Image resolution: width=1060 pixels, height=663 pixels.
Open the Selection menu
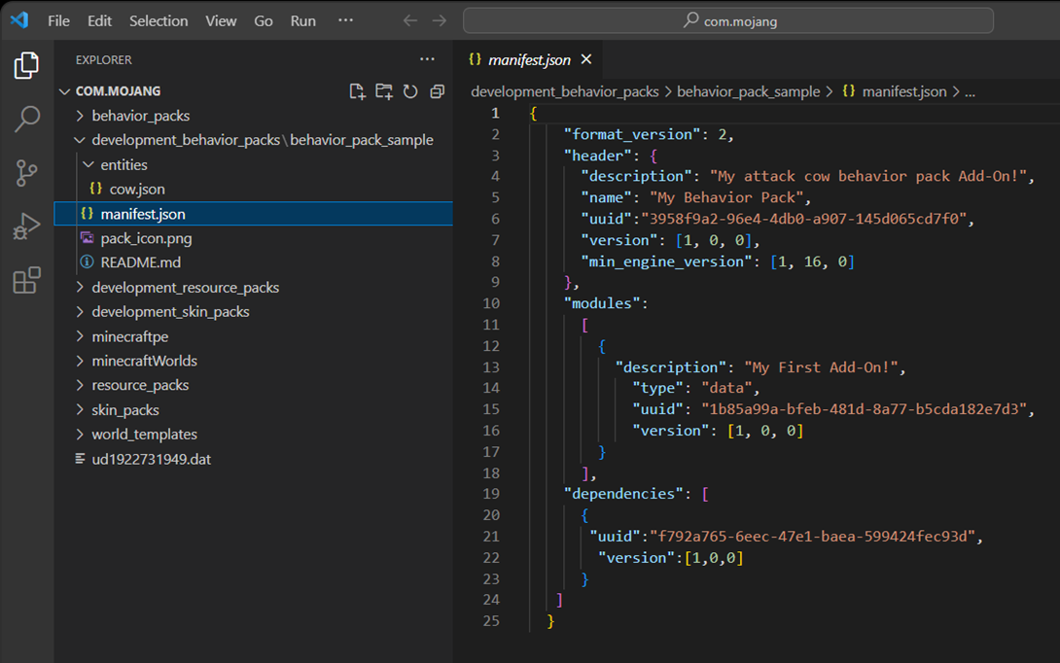tap(159, 21)
